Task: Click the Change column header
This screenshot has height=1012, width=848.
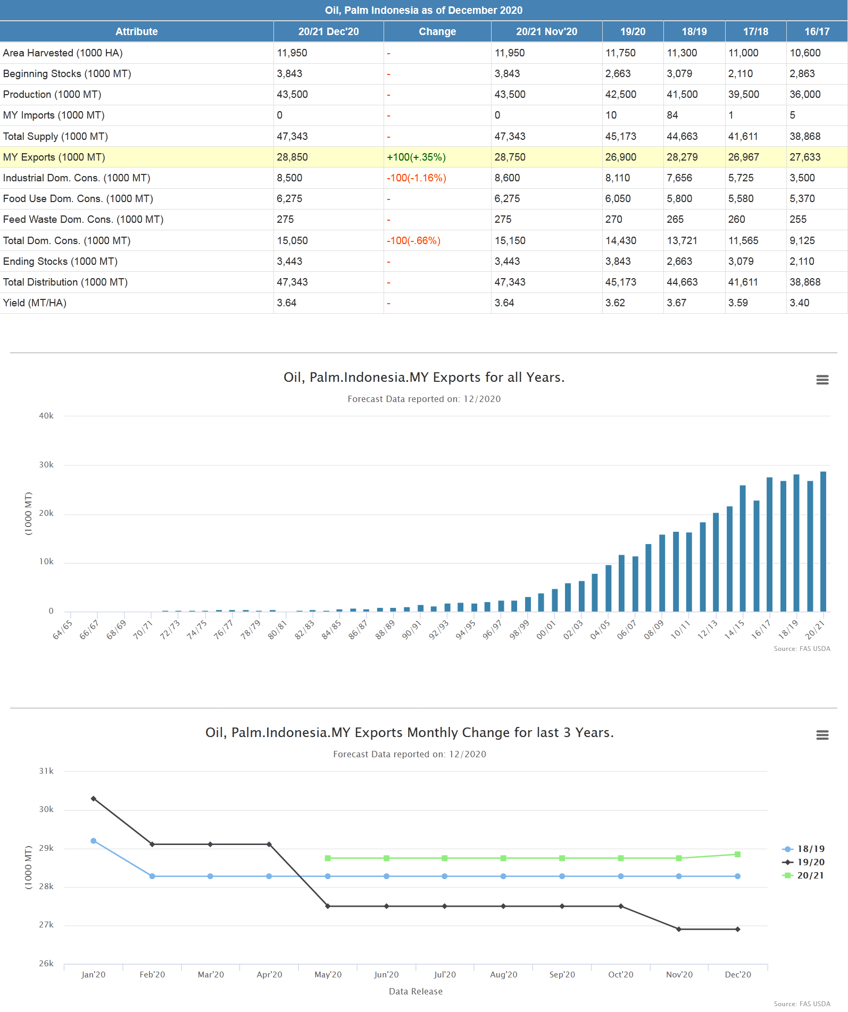Action: [437, 31]
